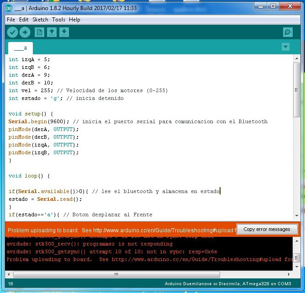
Task: Click the console horizontal scroll right arrow
Action: pyautogui.click(x=289, y=275)
